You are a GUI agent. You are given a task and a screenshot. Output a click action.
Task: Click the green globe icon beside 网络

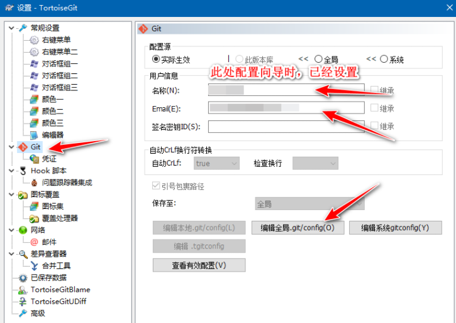tap(23, 230)
